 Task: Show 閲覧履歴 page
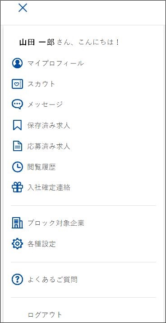(x=41, y=167)
